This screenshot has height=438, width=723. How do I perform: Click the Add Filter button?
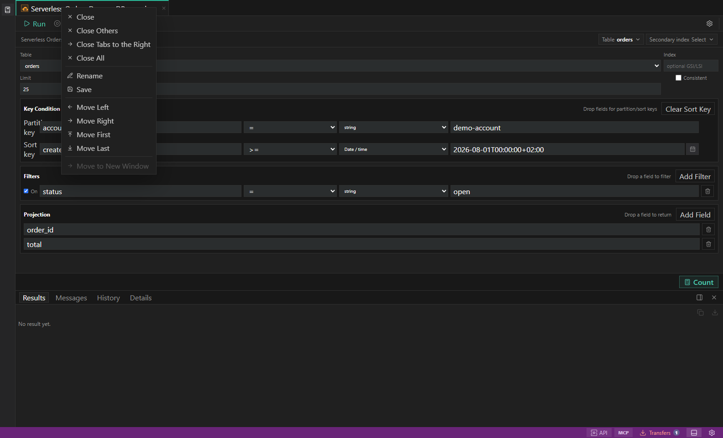tap(695, 176)
